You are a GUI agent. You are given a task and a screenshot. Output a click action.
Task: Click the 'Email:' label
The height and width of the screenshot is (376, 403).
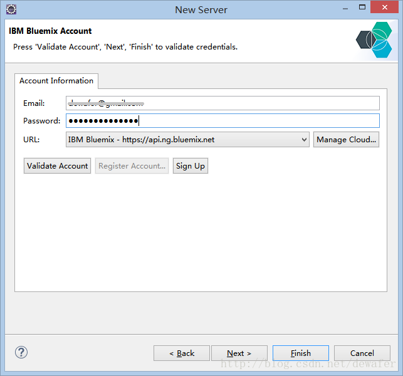tap(34, 103)
